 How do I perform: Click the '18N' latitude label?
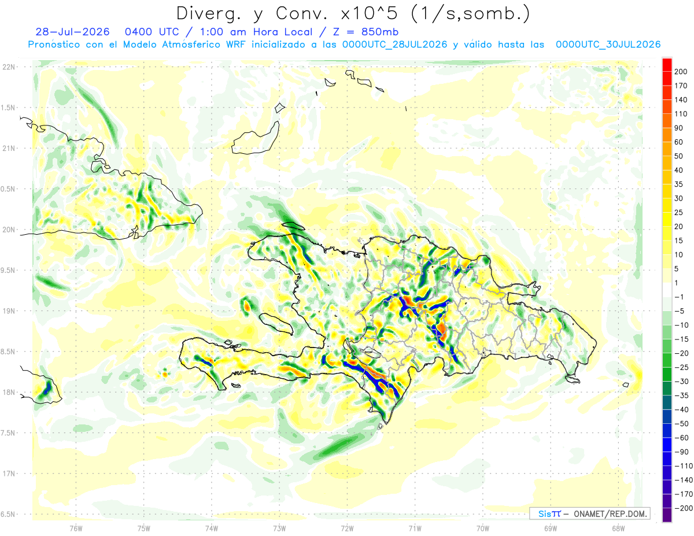pos(8,392)
